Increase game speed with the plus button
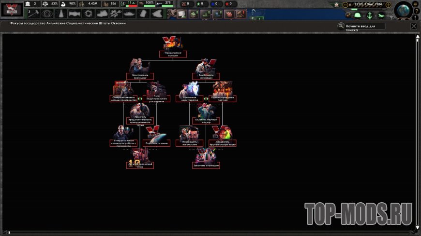 (388, 5)
